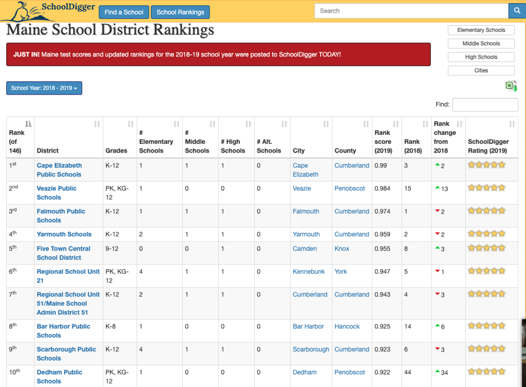The height and width of the screenshot is (387, 526).
Task: Sort table by the District column arrows
Action: (x=97, y=124)
